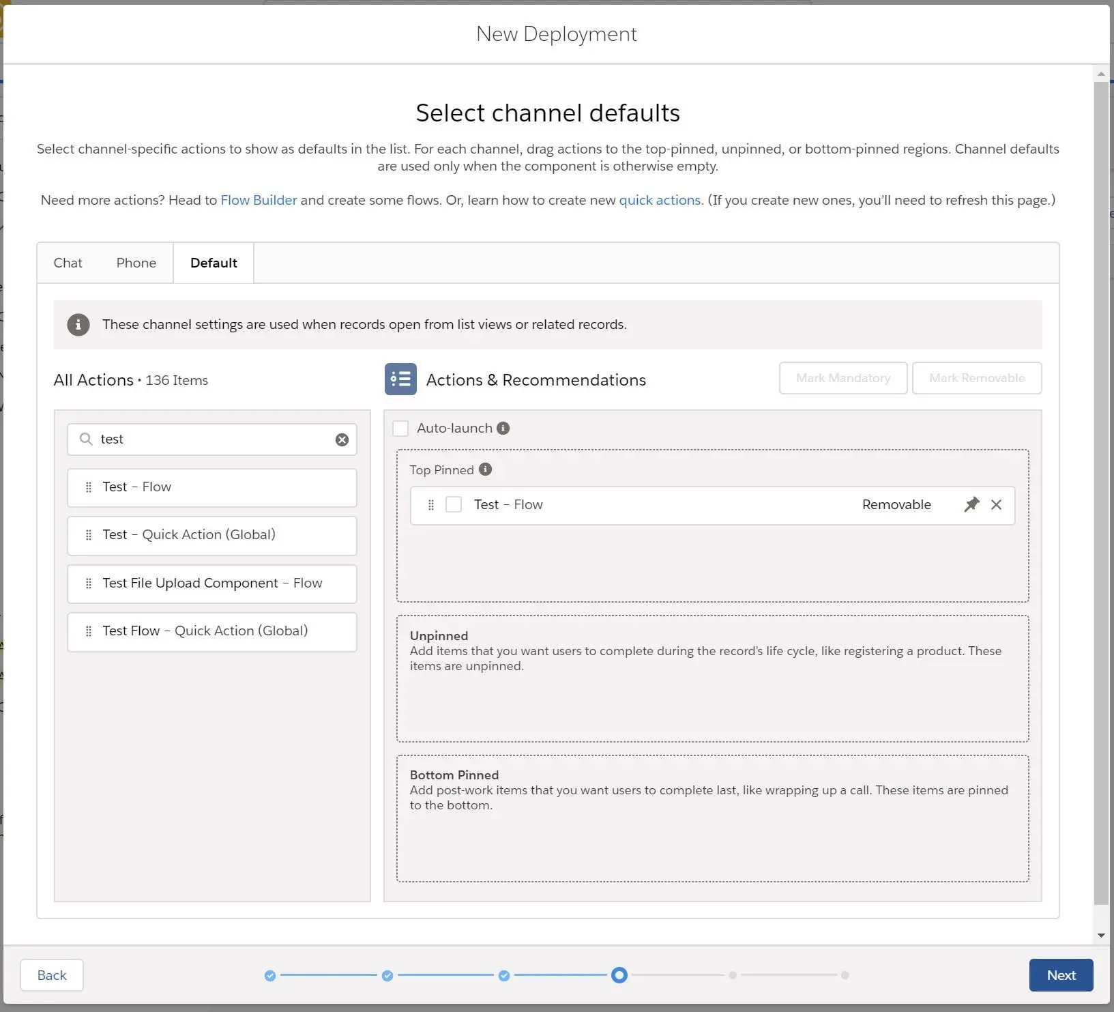The height and width of the screenshot is (1012, 1114).
Task: Clear the test search field
Action: 342,440
